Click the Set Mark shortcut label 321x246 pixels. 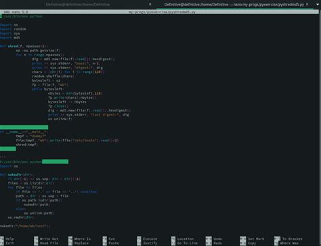coord(256,239)
